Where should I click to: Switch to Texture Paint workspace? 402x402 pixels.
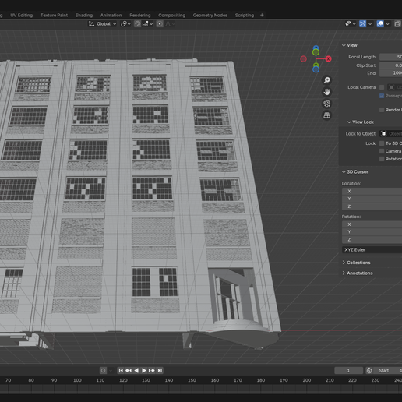click(x=54, y=15)
